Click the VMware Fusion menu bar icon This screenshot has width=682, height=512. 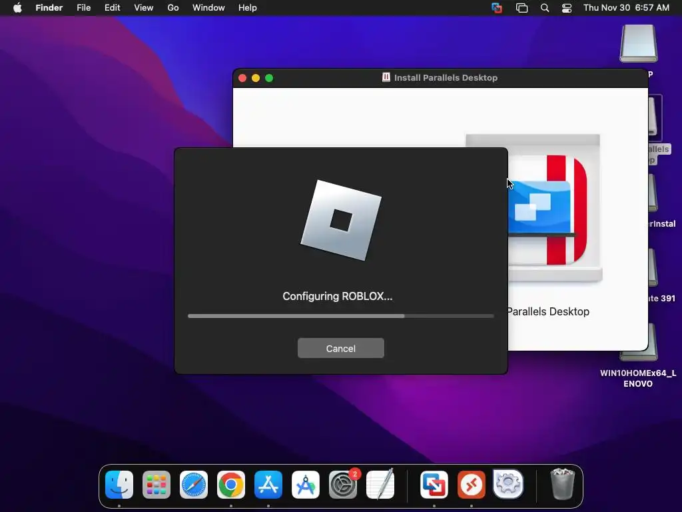[x=497, y=8]
